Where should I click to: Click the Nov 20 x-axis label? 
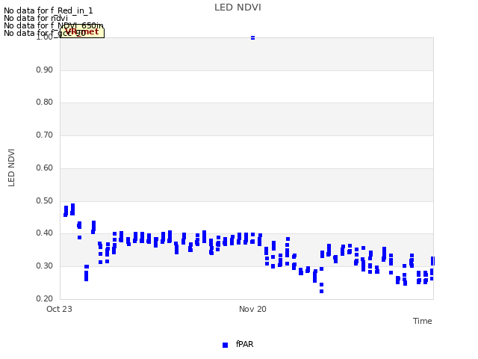tap(252, 309)
